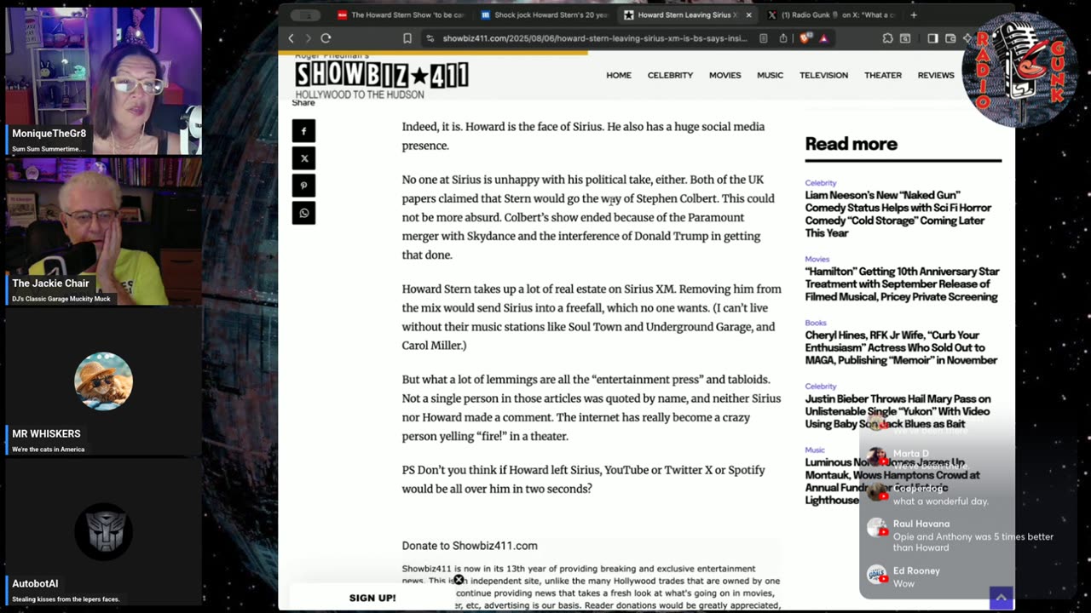Open the REVIEWS menu item
The image size is (1091, 613).
point(936,75)
